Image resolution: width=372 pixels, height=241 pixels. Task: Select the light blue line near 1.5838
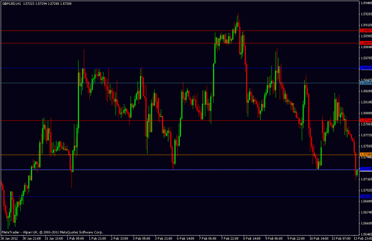[180, 83]
